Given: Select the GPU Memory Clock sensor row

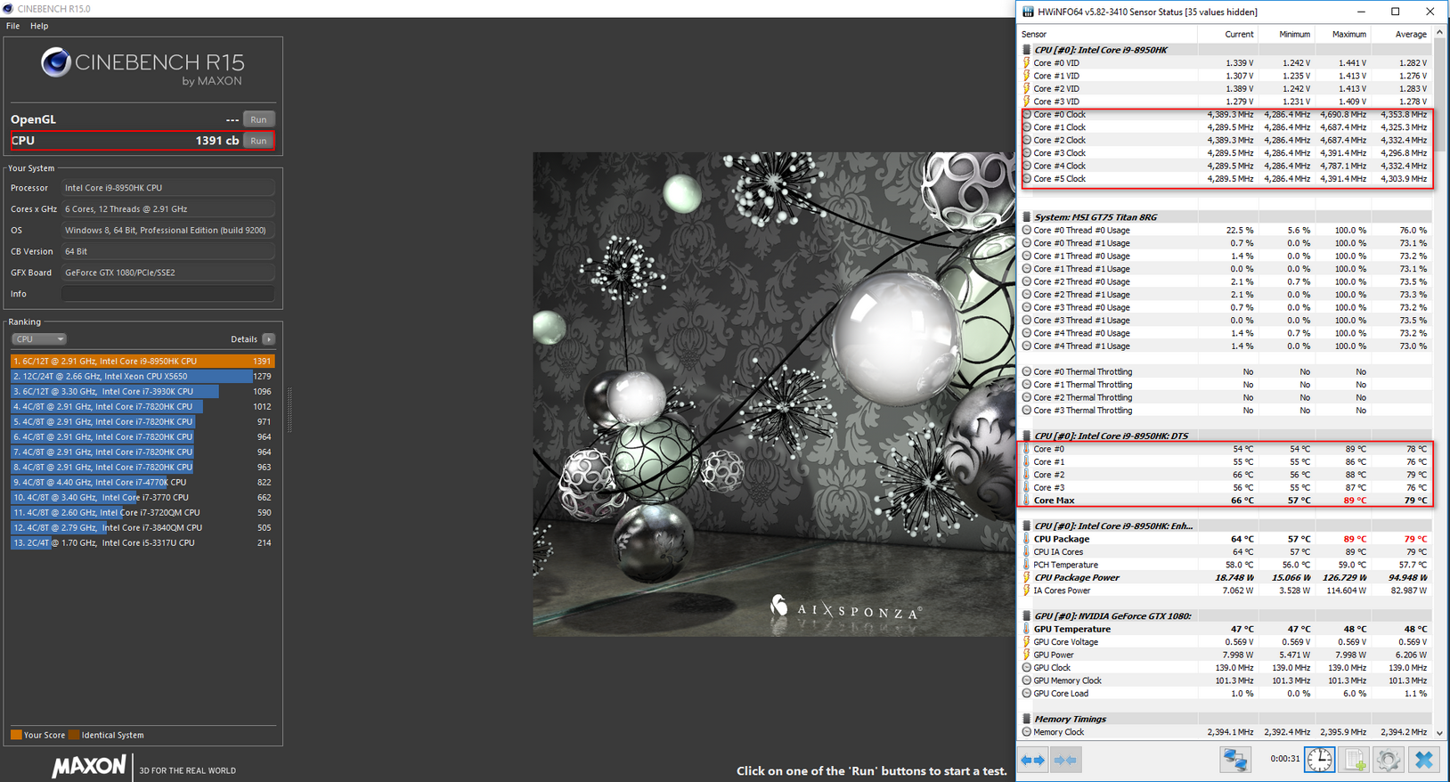Looking at the screenshot, I should pos(1226,680).
